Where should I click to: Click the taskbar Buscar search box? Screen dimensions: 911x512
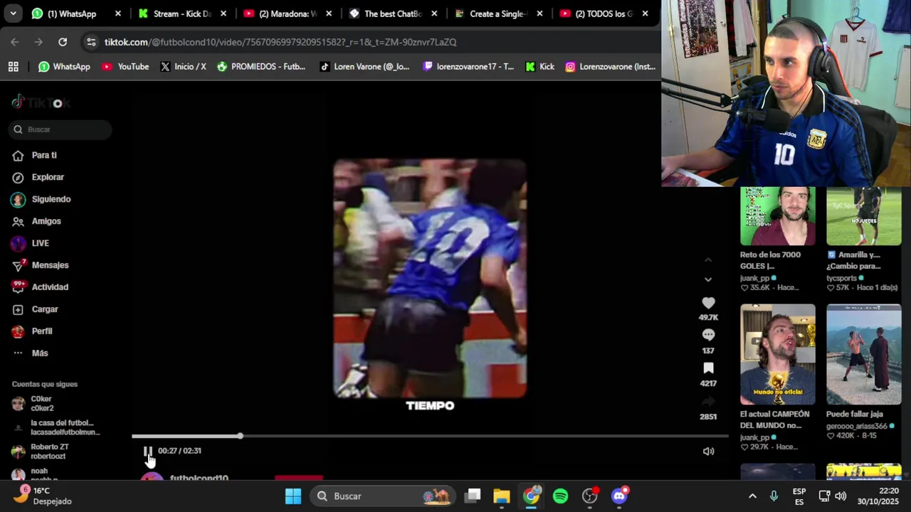[x=384, y=496]
